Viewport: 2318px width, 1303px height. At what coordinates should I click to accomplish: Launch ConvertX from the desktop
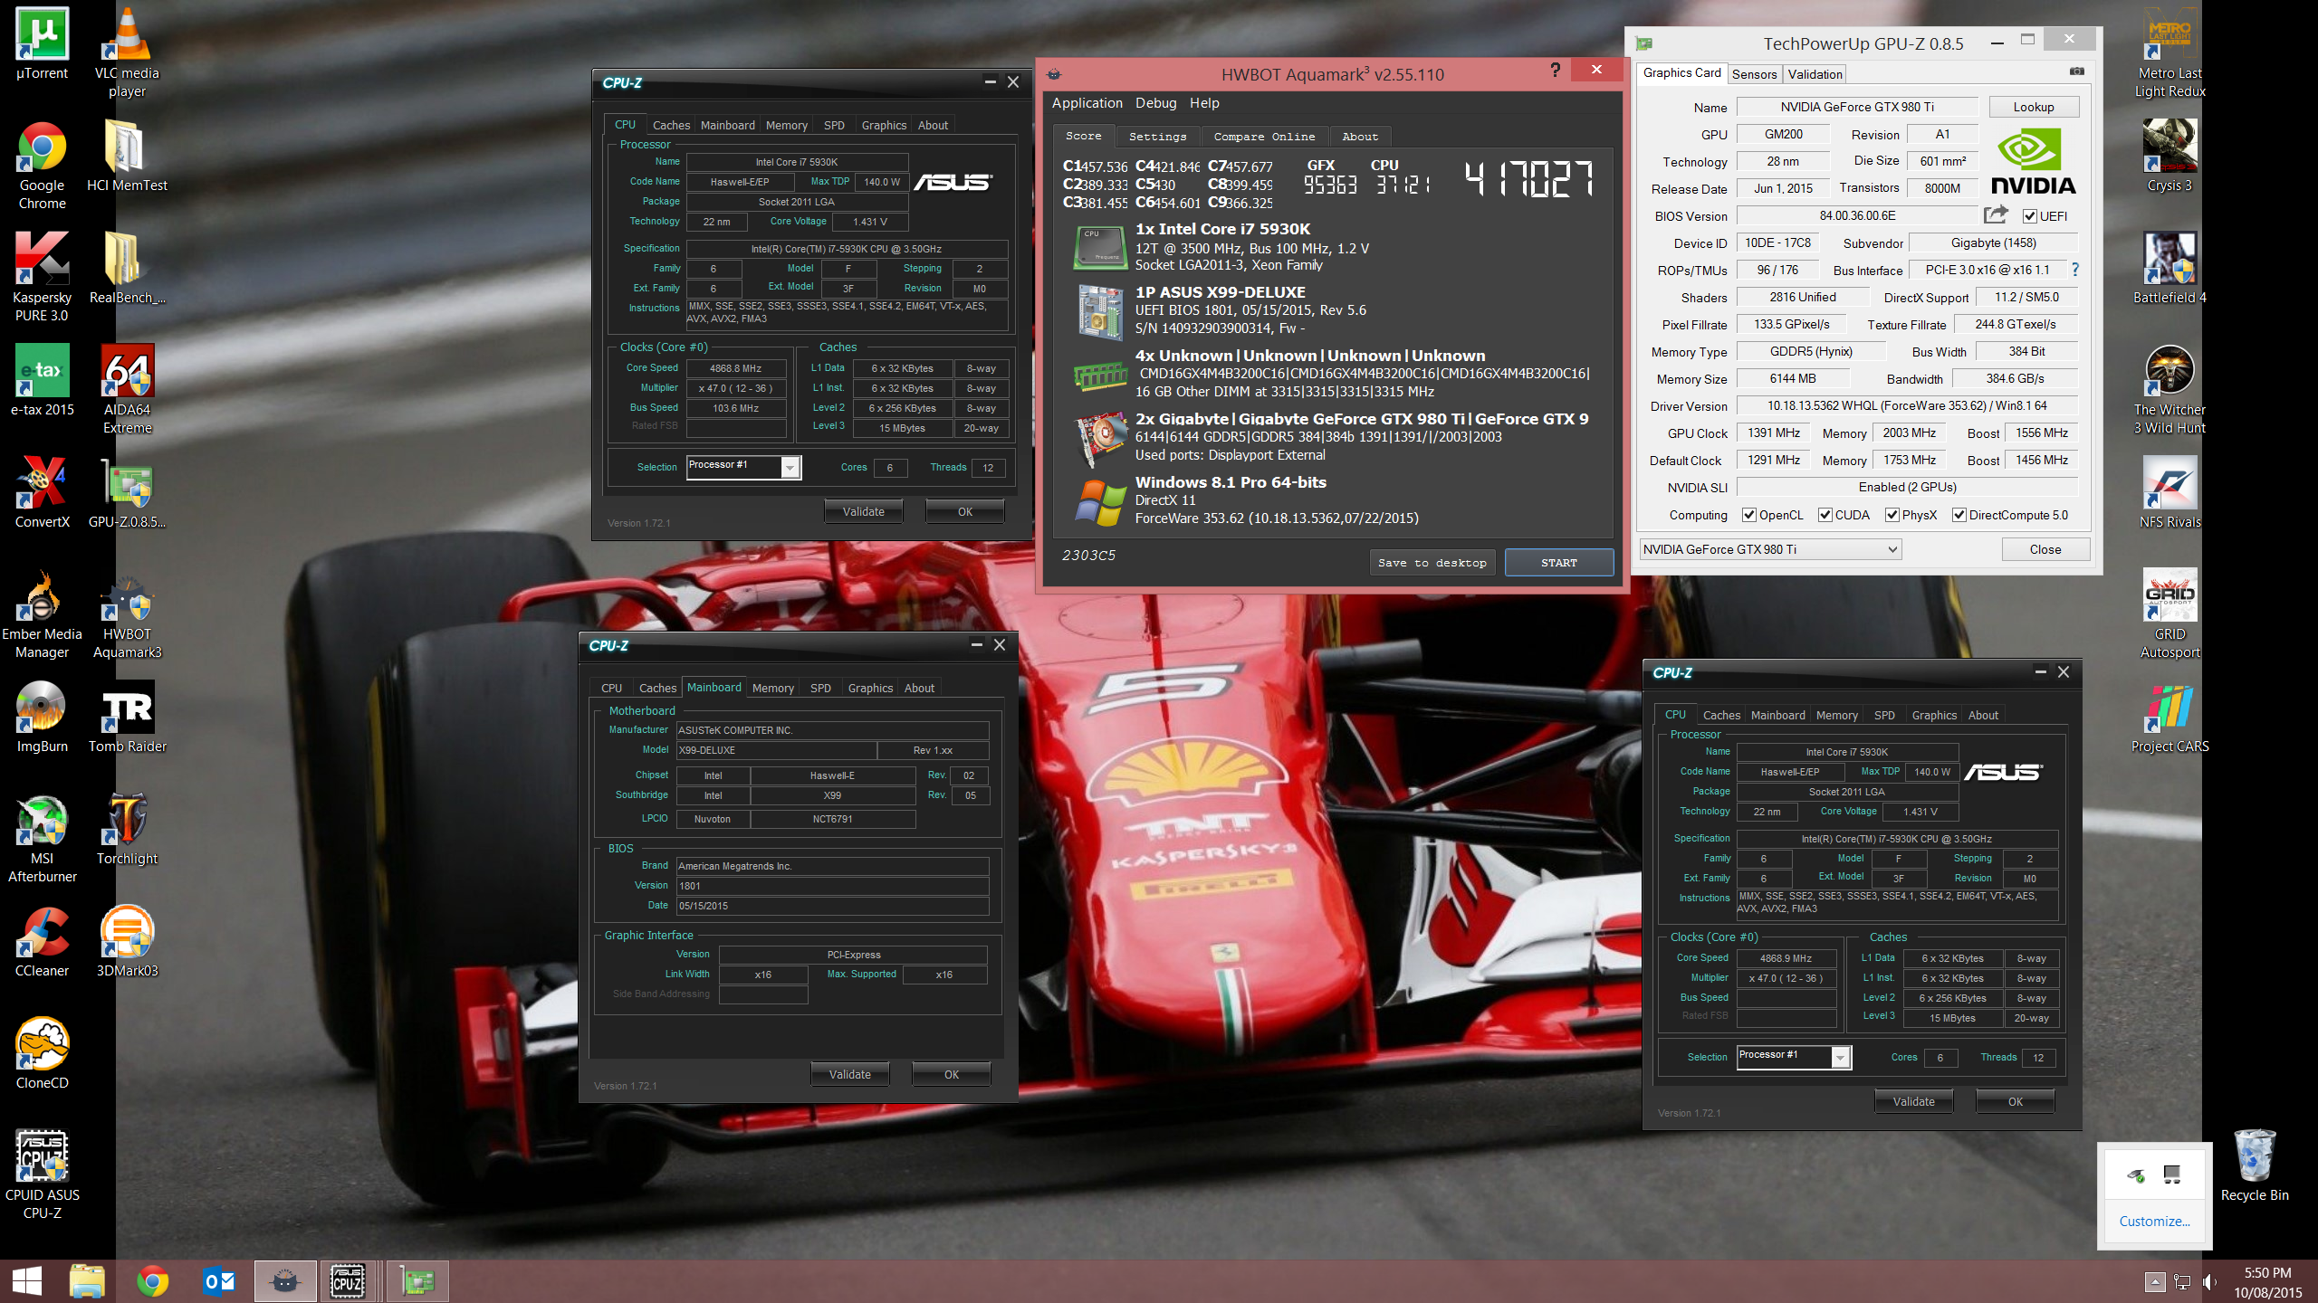(42, 492)
